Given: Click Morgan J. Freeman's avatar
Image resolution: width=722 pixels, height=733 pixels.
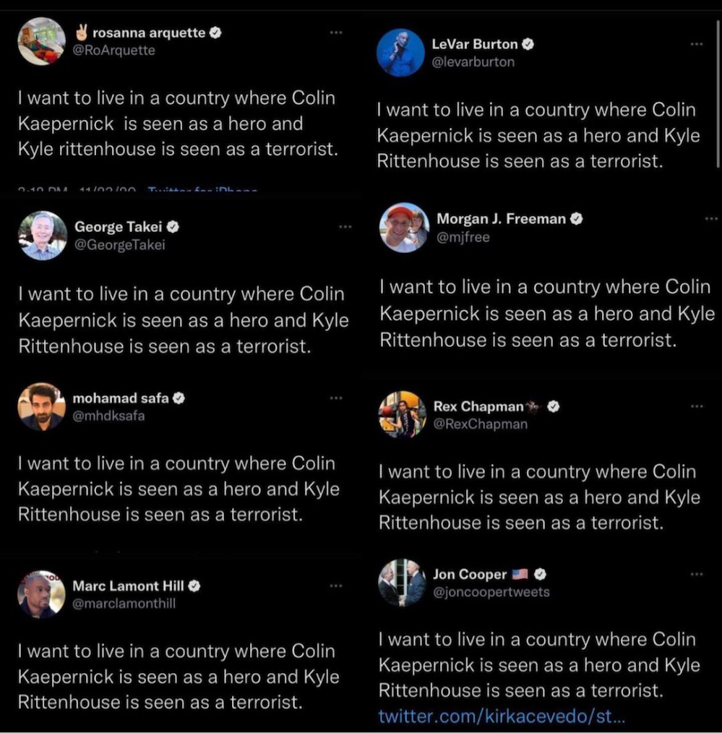Looking at the screenshot, I should pyautogui.click(x=404, y=227).
